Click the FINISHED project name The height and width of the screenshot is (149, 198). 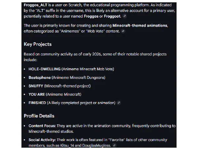point(37,103)
